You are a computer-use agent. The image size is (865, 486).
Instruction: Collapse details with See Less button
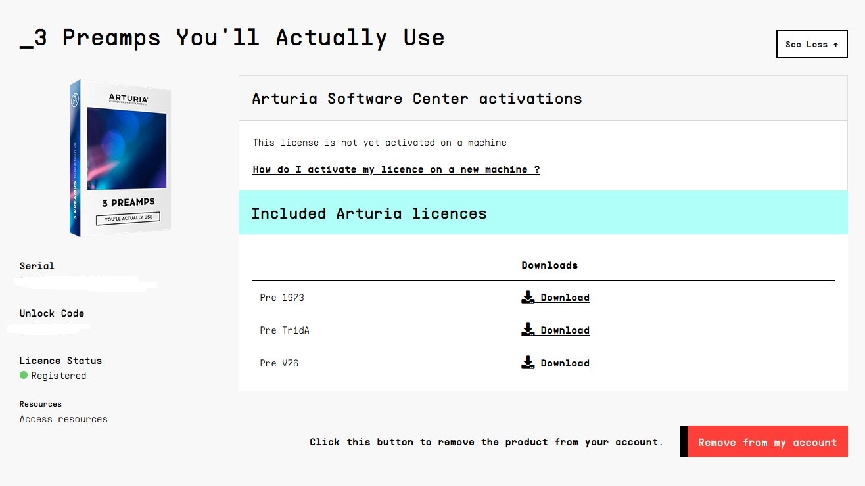click(x=812, y=44)
